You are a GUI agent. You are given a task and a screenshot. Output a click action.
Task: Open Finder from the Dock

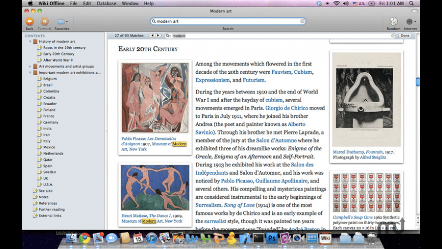(71, 238)
